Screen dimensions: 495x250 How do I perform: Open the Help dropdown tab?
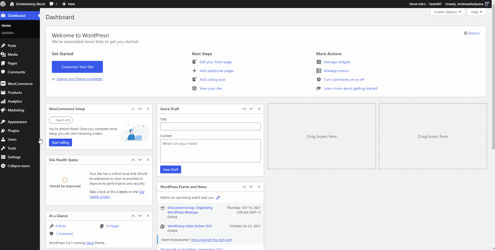pyautogui.click(x=476, y=12)
